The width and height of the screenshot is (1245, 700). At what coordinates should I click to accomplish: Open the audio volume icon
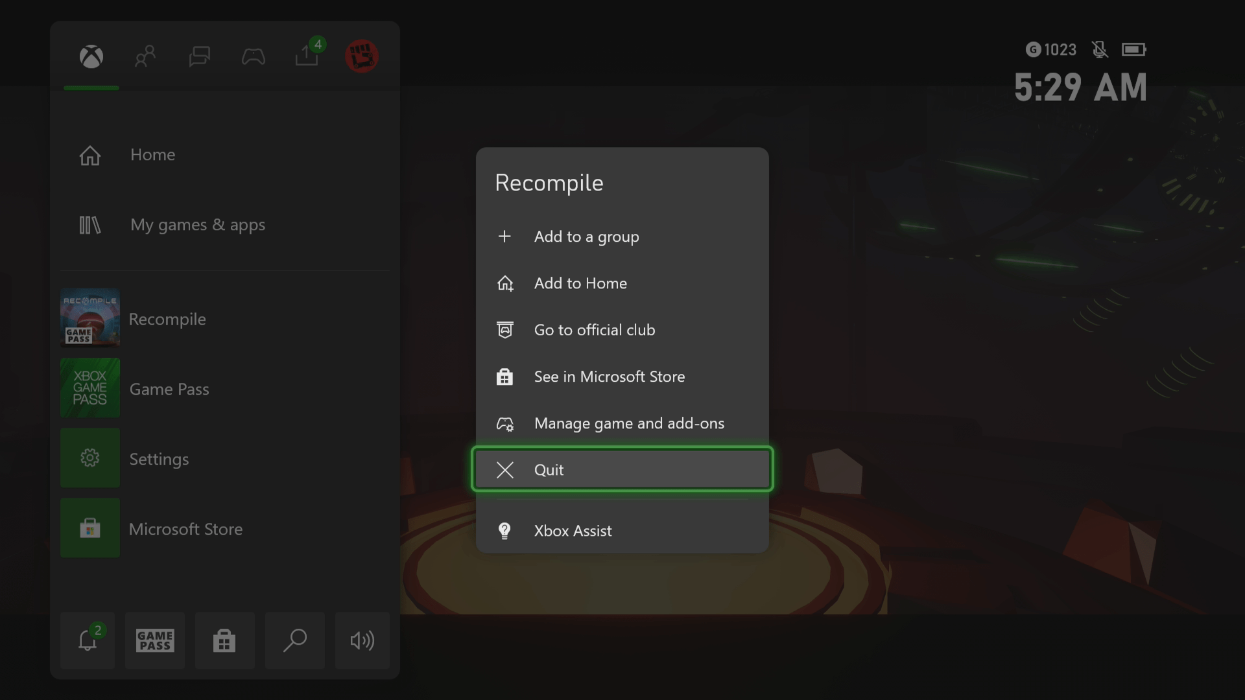point(362,640)
